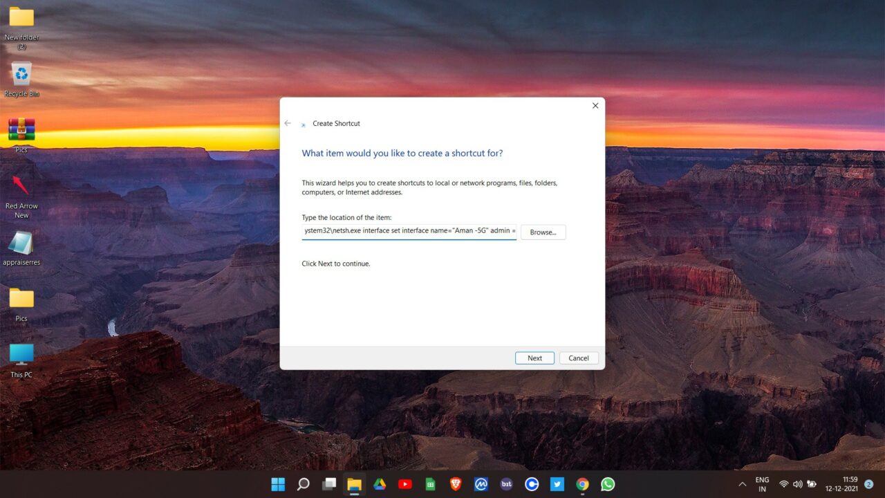The height and width of the screenshot is (498, 885).
Task: Select the Red Arrow New desktop icon
Action: click(21, 196)
